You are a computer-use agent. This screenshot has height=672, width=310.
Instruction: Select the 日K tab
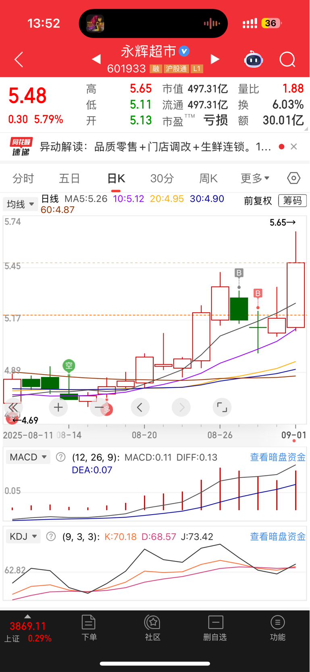116,178
